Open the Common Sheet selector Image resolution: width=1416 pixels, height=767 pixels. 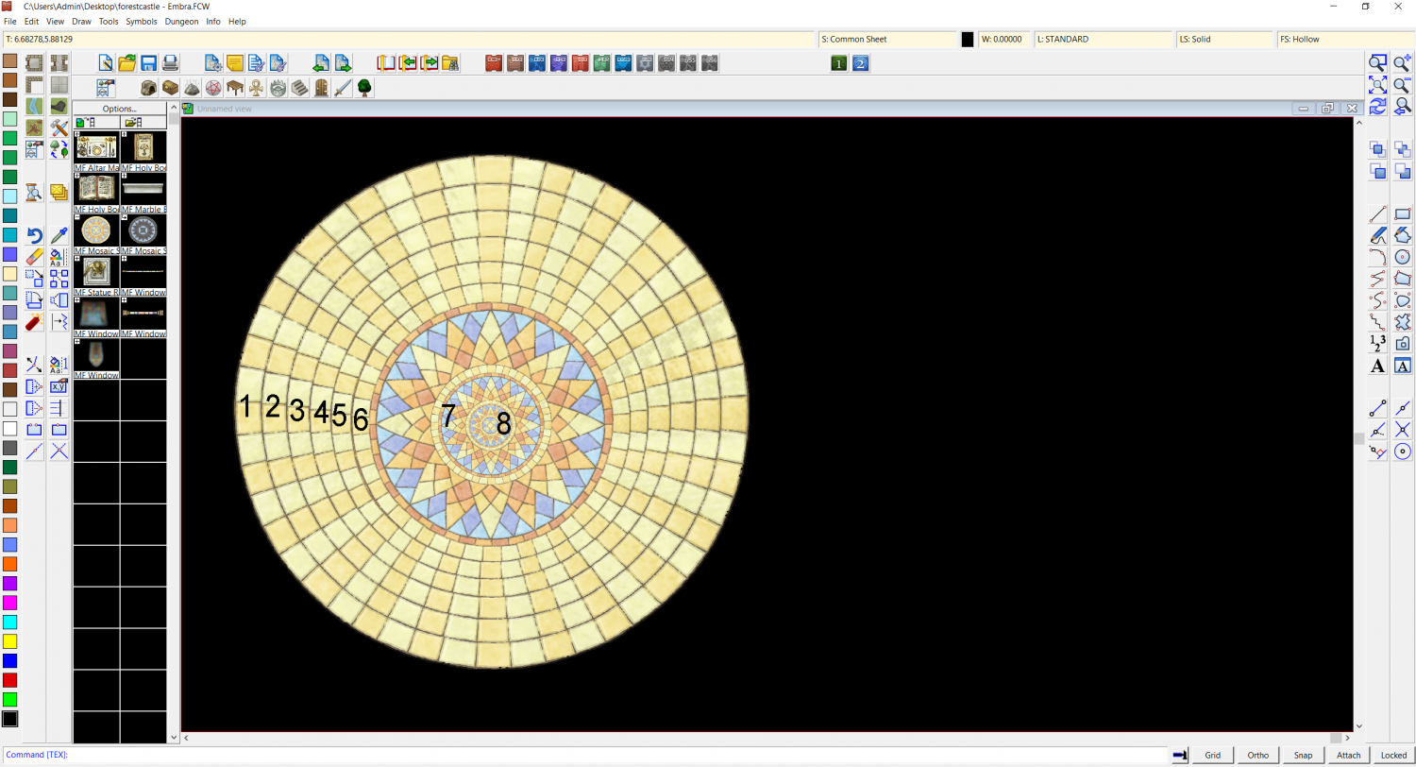(886, 40)
